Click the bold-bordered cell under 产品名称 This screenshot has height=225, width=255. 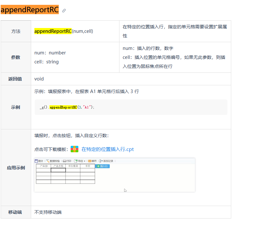[58, 170]
